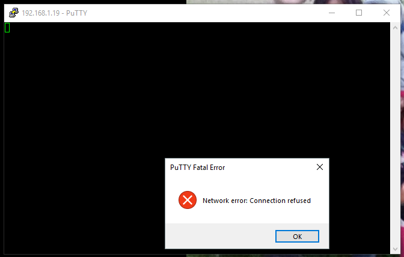Click the red error X icon

point(188,200)
